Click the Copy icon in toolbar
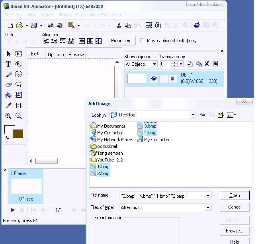This screenshot has width=266, height=244. tap(128, 26)
